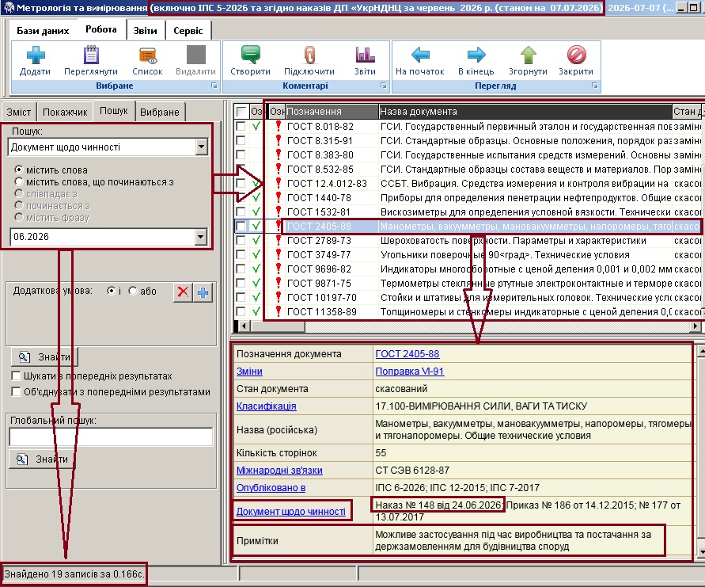Click Знайти button under Глобальний пошук
Screen dimensions: 705x587
point(42,459)
